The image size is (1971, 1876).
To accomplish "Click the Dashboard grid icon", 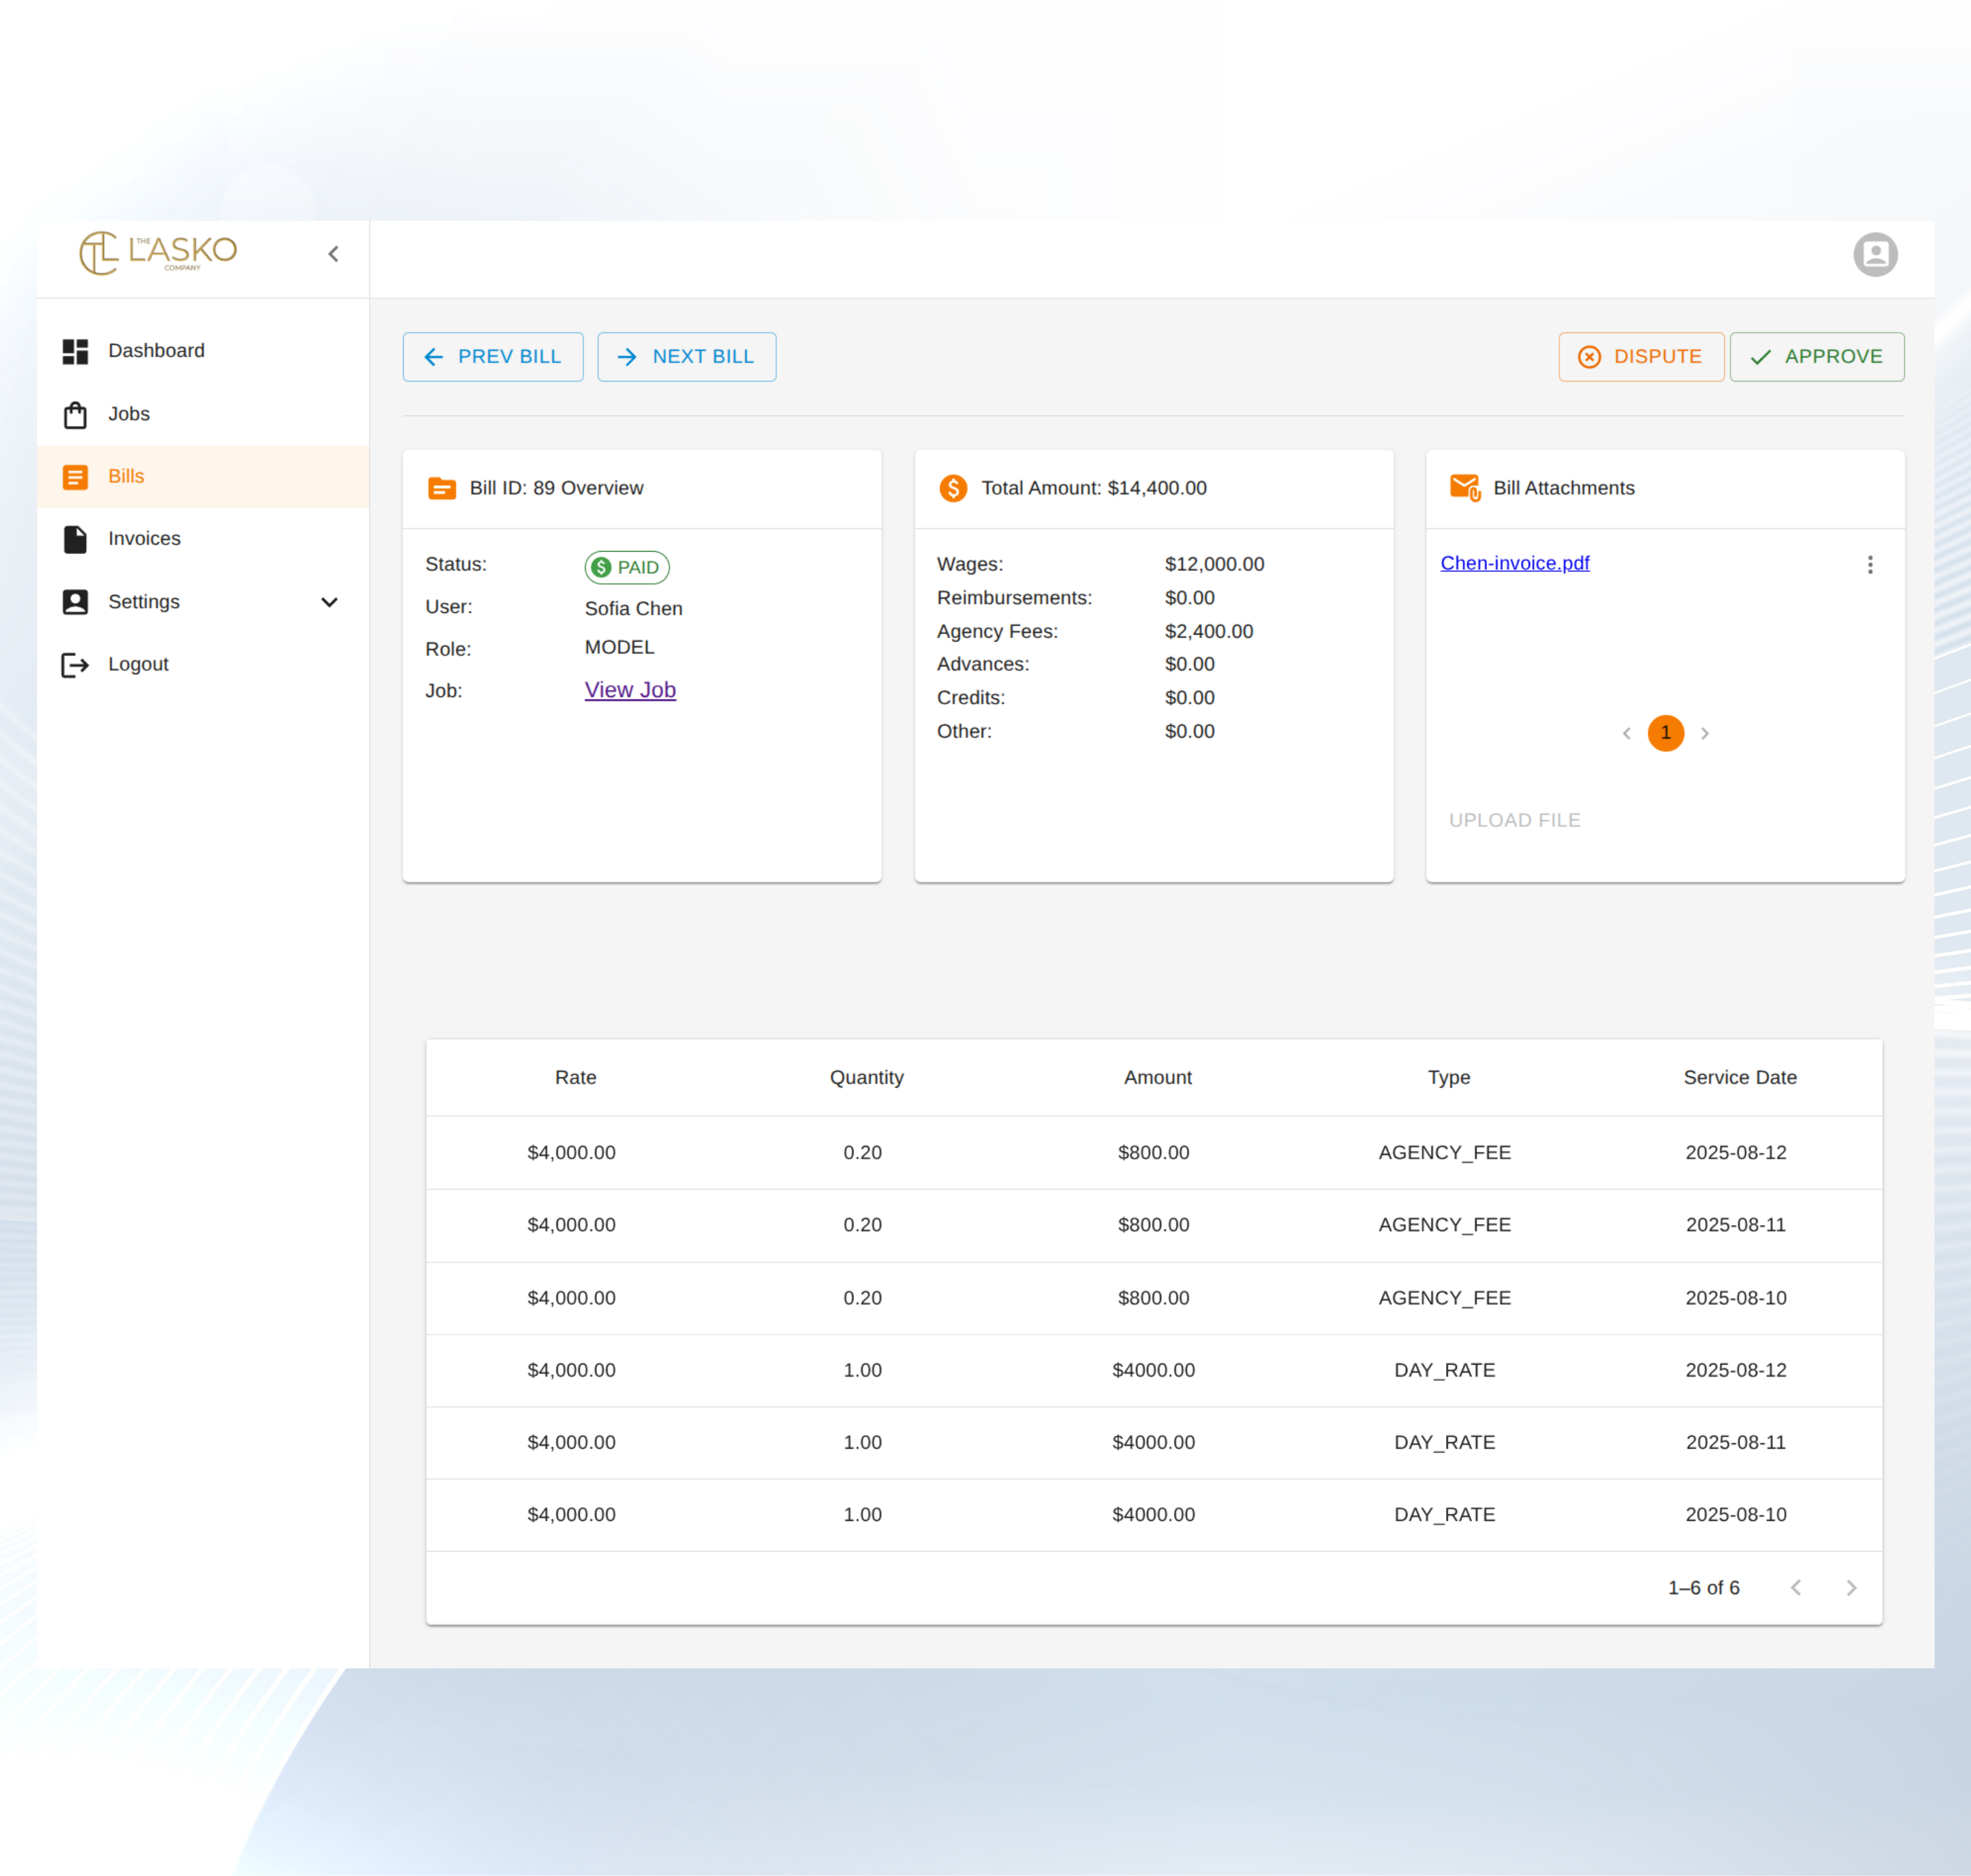I will click(x=75, y=351).
